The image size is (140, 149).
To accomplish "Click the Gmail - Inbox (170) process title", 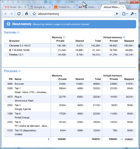I will coord(32,92).
